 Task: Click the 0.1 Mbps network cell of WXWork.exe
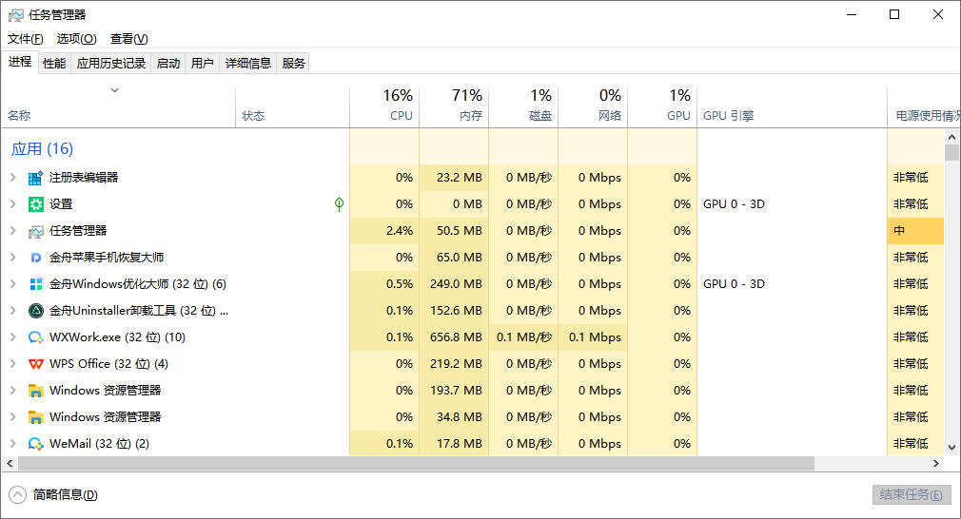point(593,337)
